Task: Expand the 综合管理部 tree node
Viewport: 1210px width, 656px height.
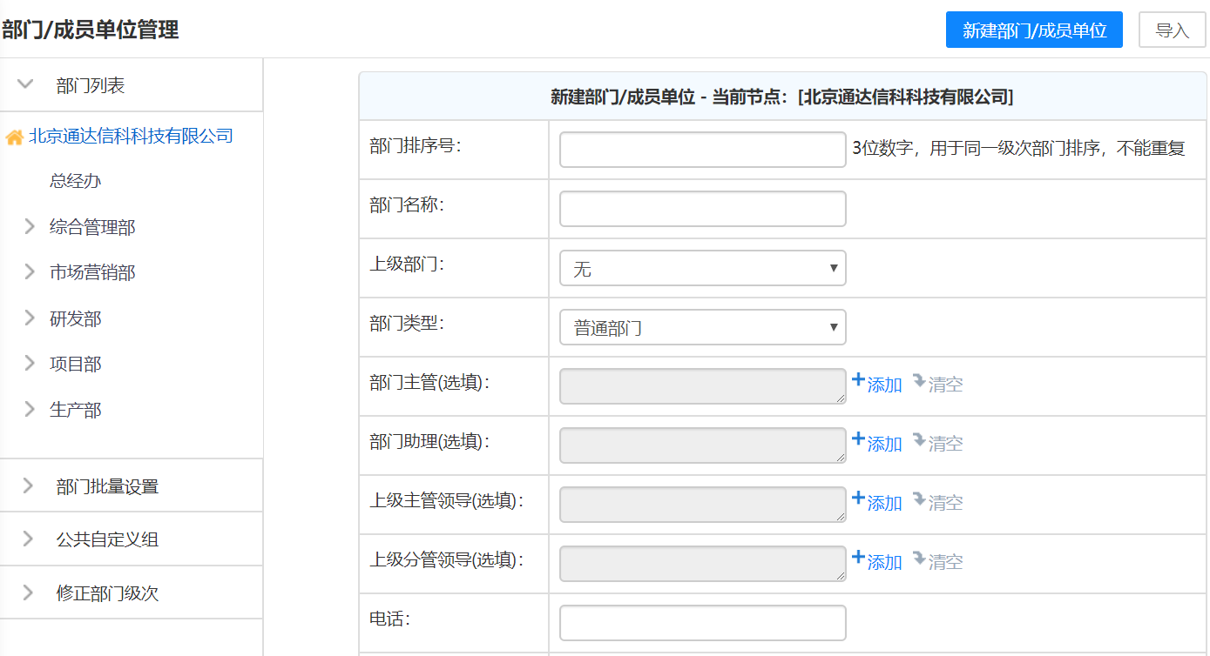Action: point(30,227)
